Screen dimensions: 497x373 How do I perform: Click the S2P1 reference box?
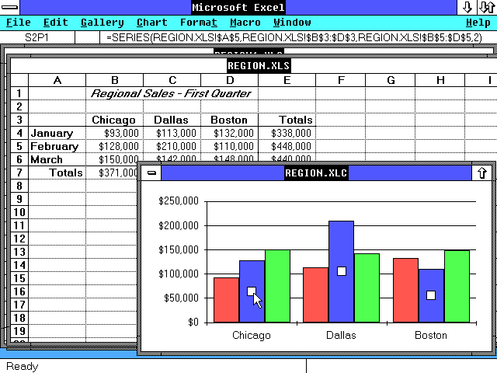[37, 38]
